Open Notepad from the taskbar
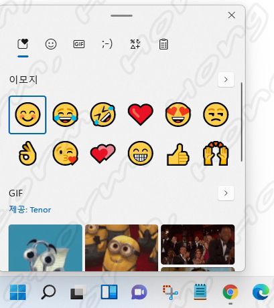 coord(200,292)
